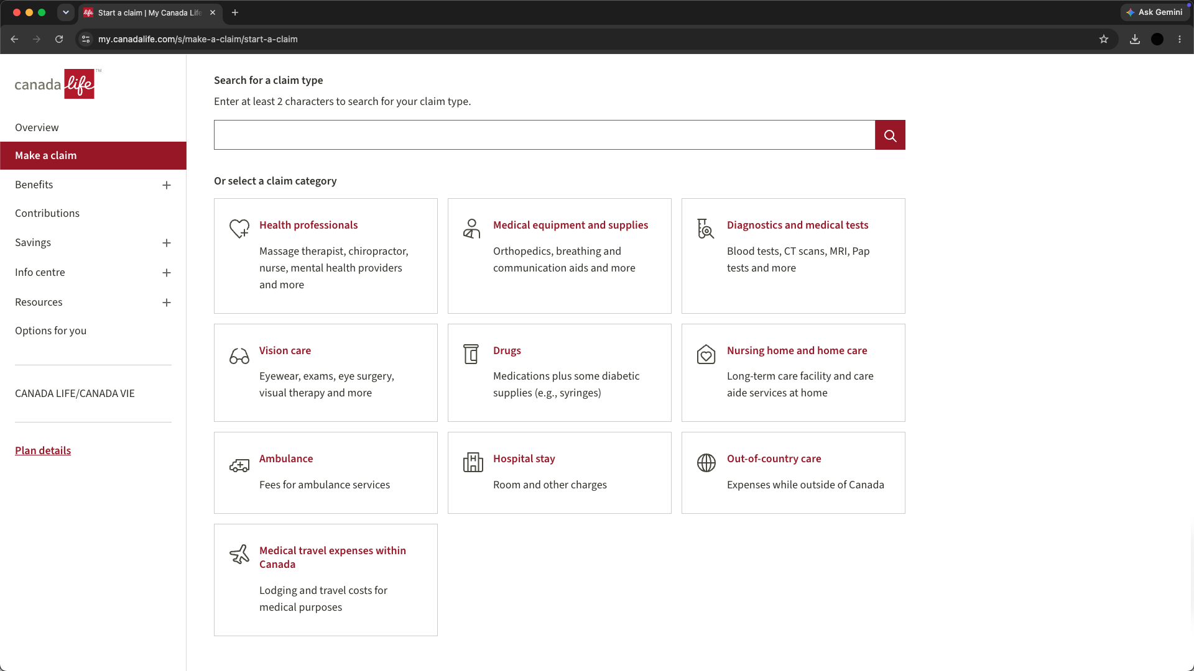Click the Drugs pill bottle icon

[x=471, y=354]
